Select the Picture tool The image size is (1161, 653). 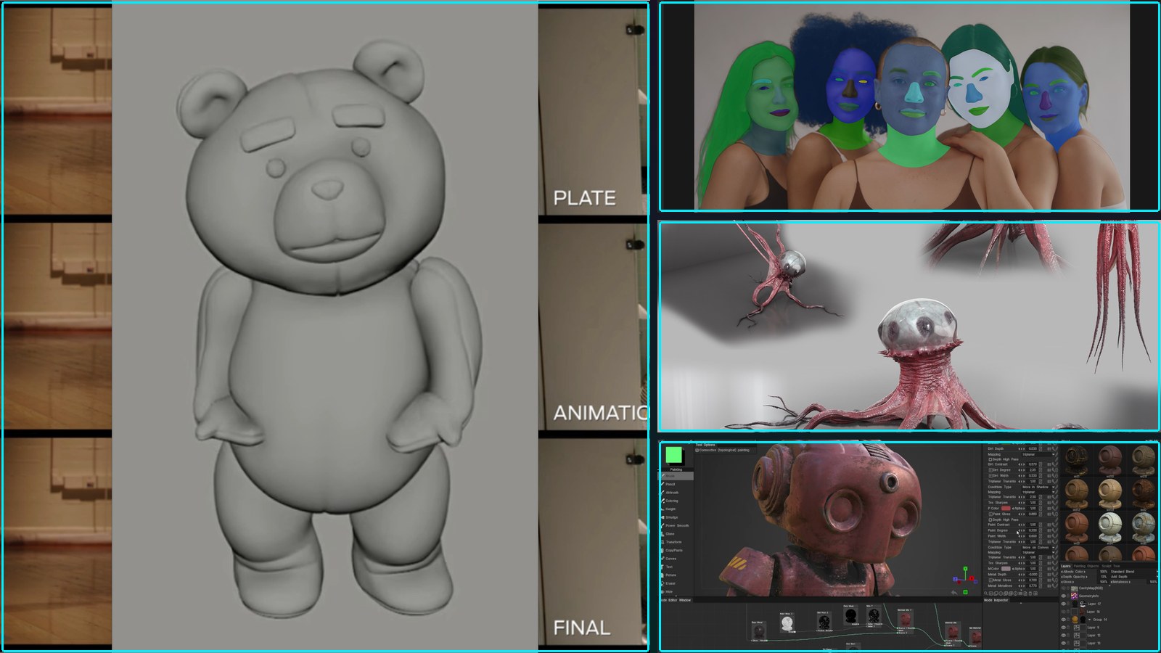(676, 575)
